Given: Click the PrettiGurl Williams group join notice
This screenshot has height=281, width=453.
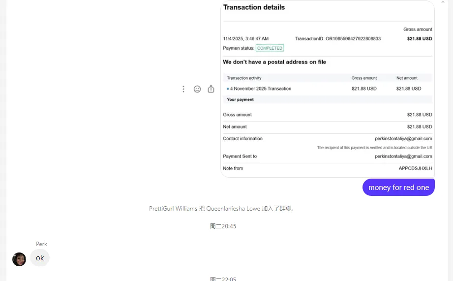Looking at the screenshot, I should [222, 209].
